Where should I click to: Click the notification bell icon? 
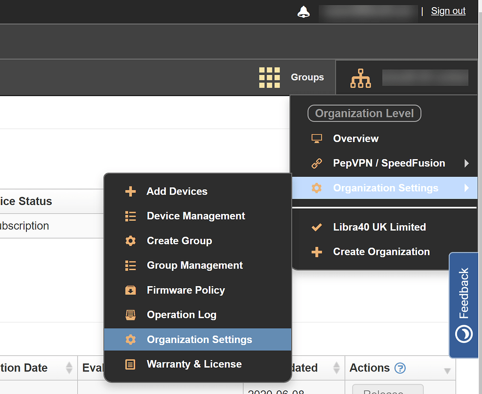(x=304, y=11)
